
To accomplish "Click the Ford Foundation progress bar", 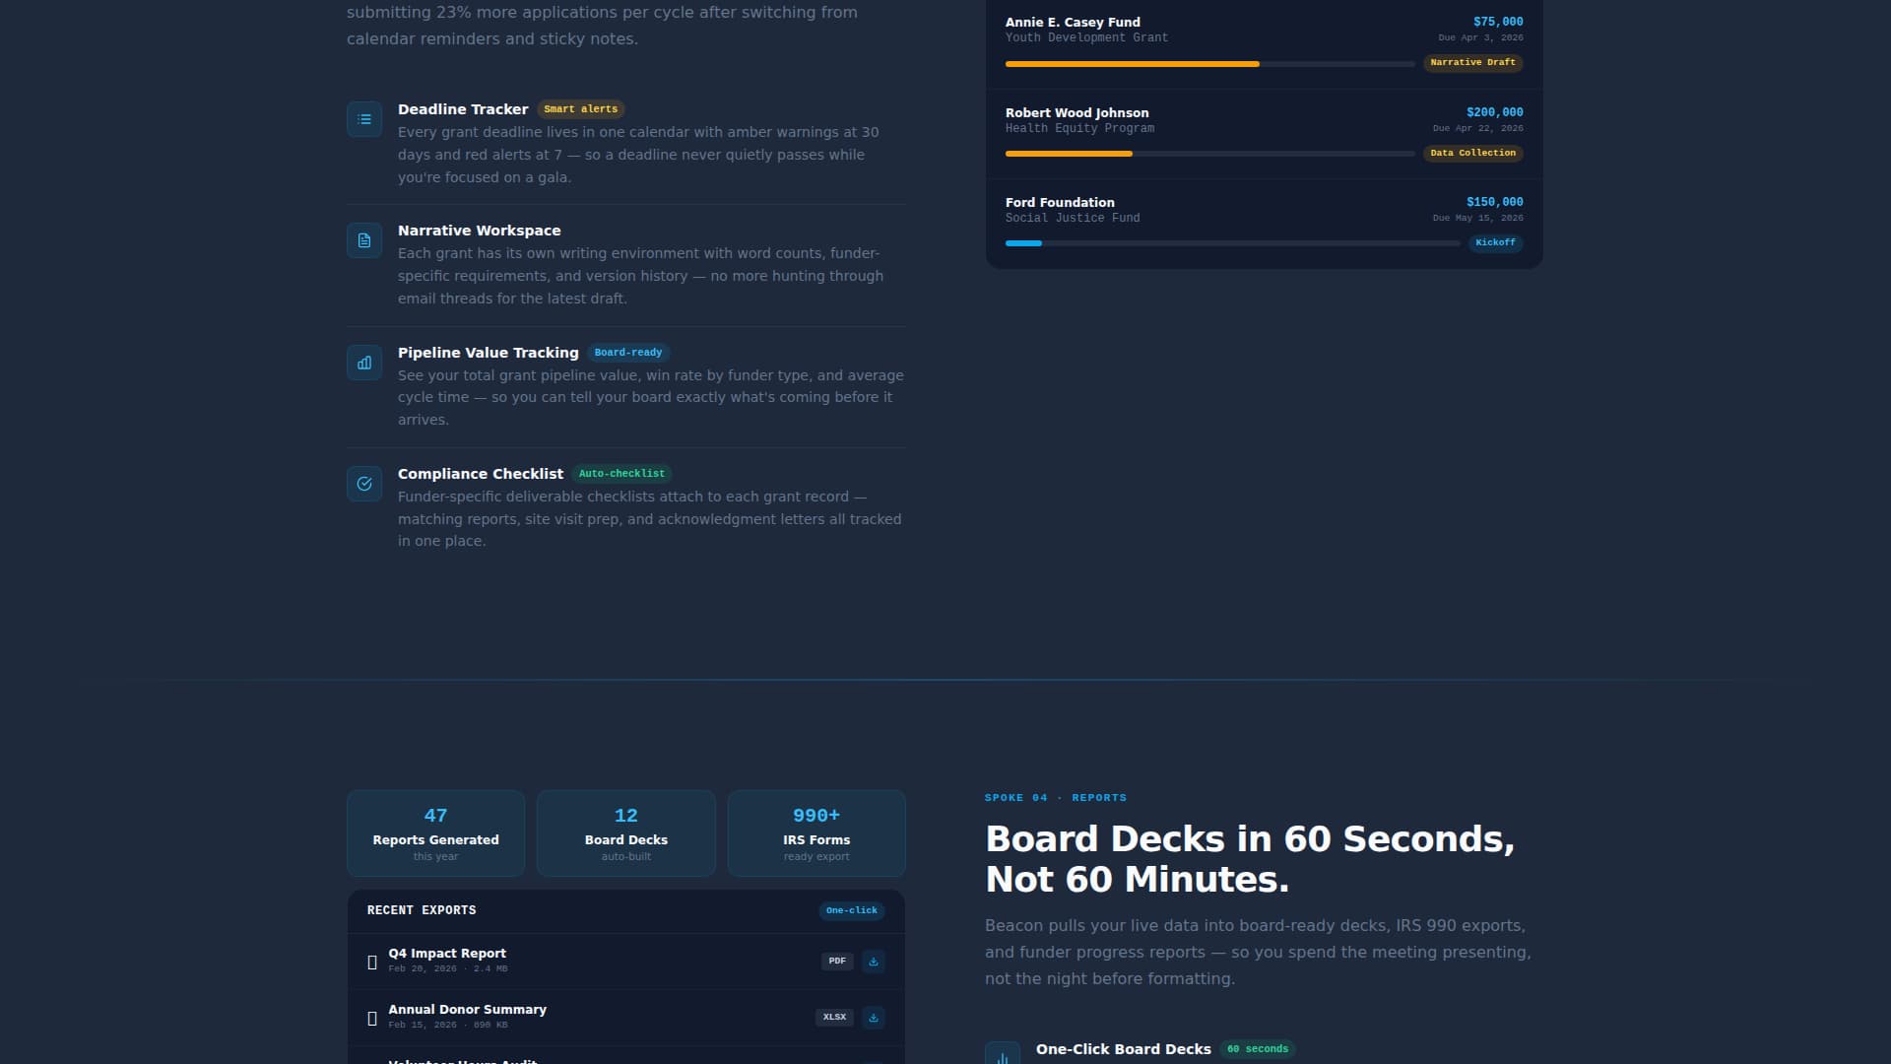I will coord(1233,243).
